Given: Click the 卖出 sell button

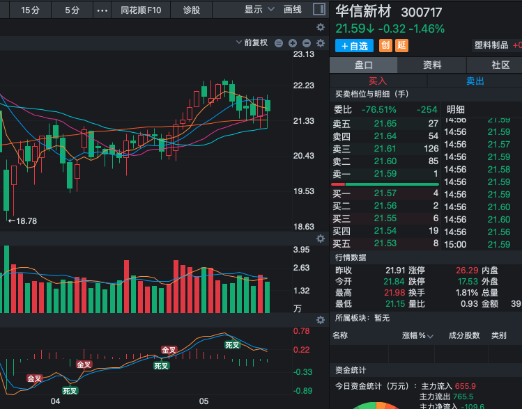Looking at the screenshot, I should 475,81.
